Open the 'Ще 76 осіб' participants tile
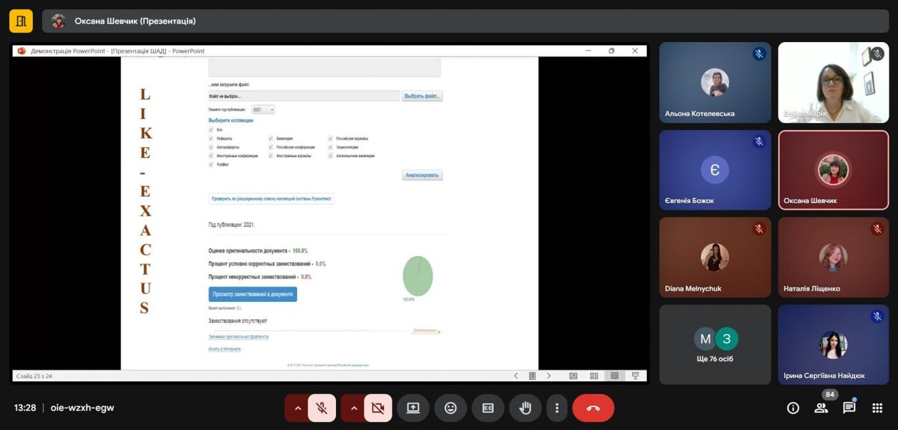 [x=715, y=345]
